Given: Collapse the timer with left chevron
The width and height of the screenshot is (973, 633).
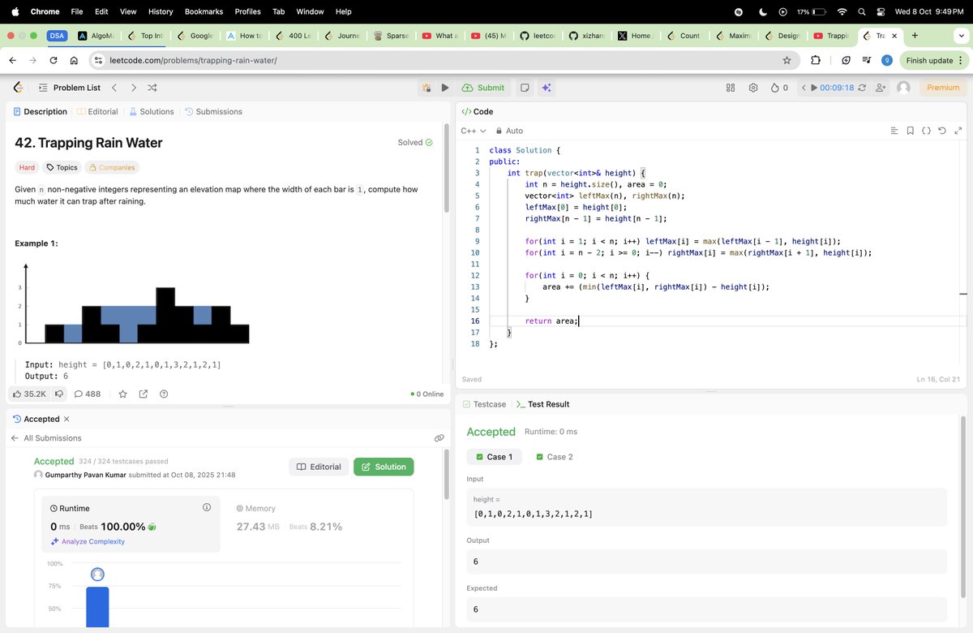Looking at the screenshot, I should pos(804,88).
